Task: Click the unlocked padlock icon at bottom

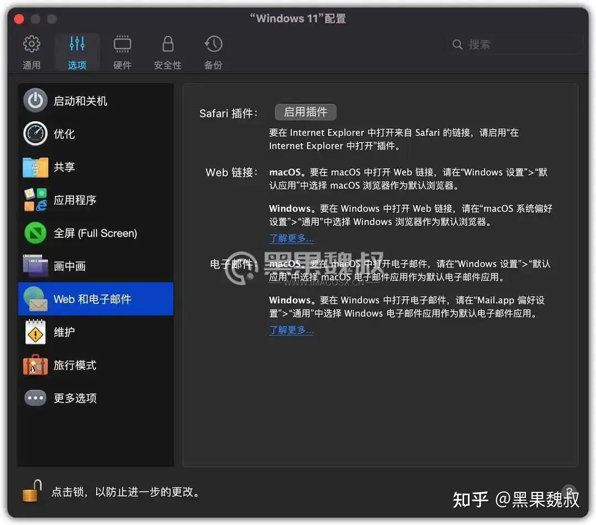Action: [33, 491]
